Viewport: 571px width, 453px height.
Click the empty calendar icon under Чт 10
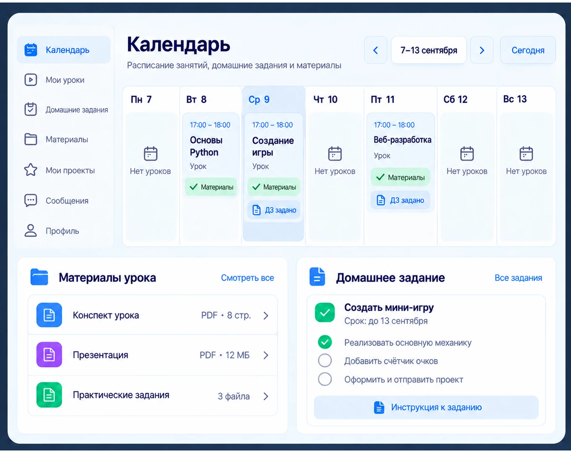click(x=335, y=154)
